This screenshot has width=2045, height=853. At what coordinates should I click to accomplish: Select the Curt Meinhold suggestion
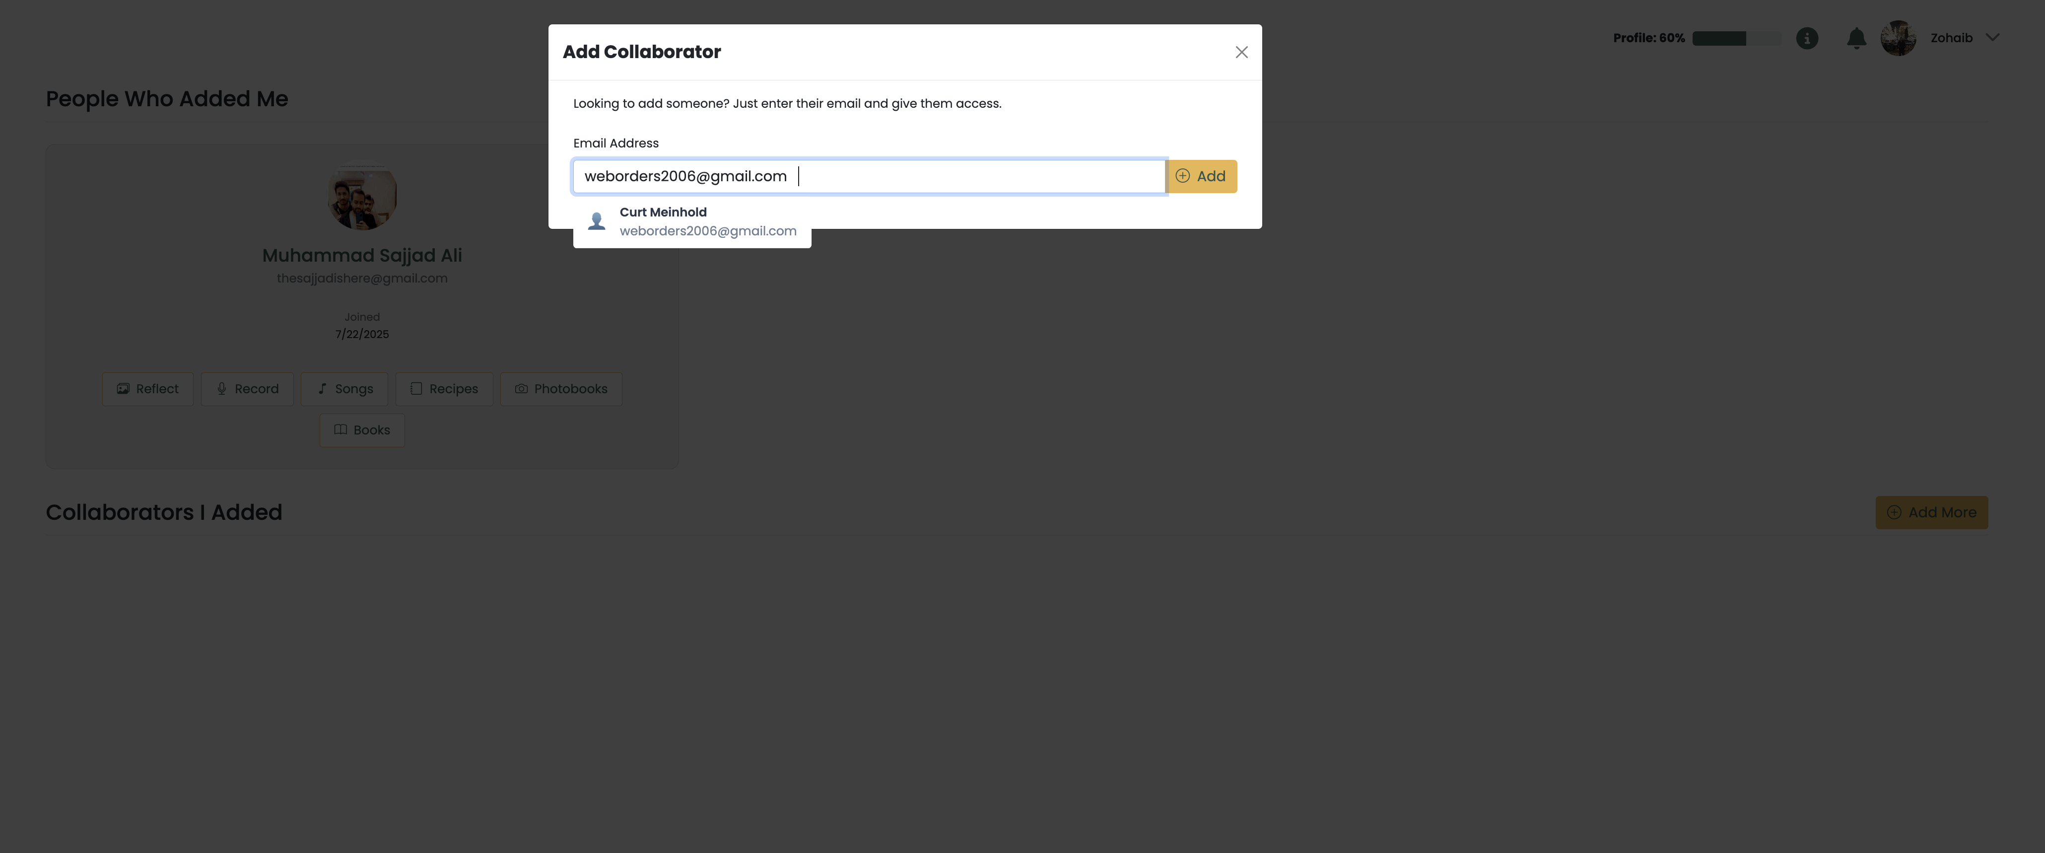[691, 221]
